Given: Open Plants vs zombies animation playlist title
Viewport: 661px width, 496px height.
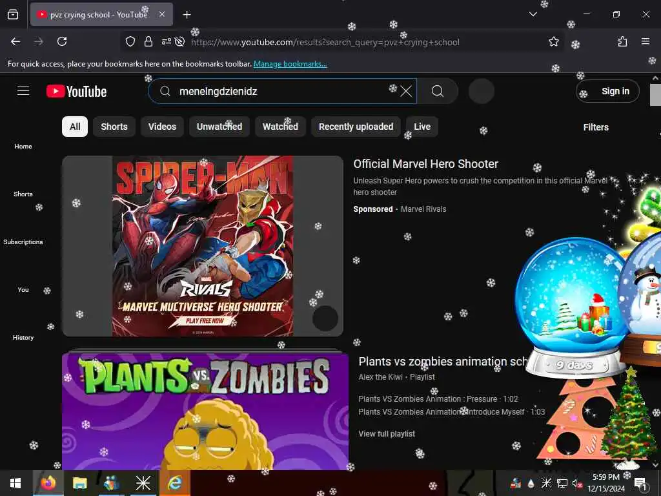Looking at the screenshot, I should pos(443,362).
